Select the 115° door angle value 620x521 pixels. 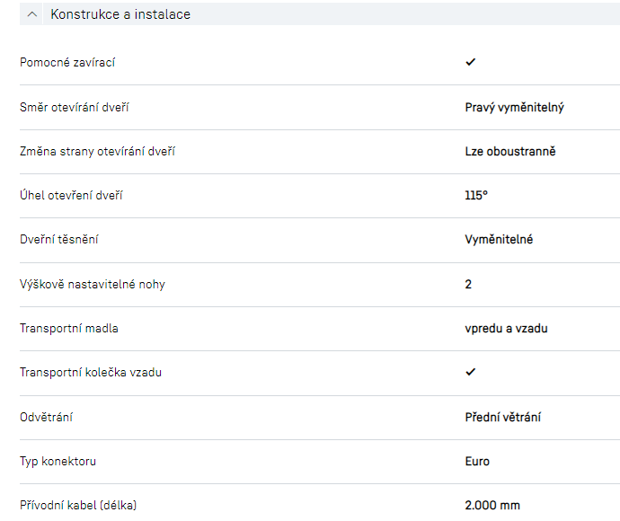point(476,195)
